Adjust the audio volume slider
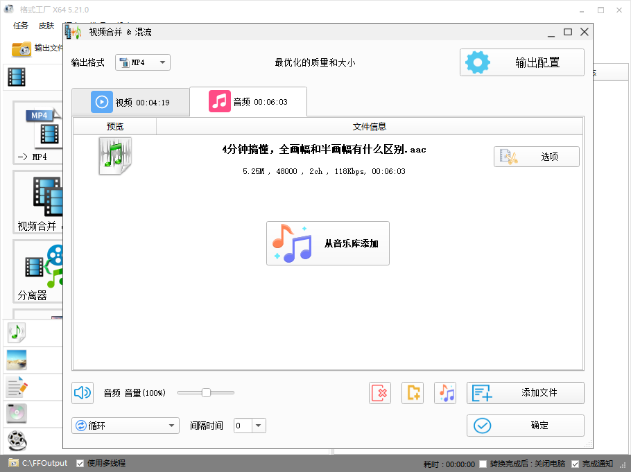 pos(205,392)
